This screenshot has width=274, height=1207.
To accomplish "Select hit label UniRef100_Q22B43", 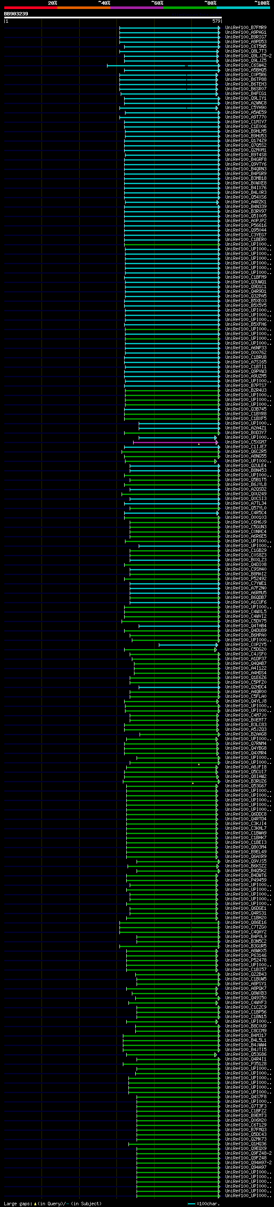I will click(246, 975).
